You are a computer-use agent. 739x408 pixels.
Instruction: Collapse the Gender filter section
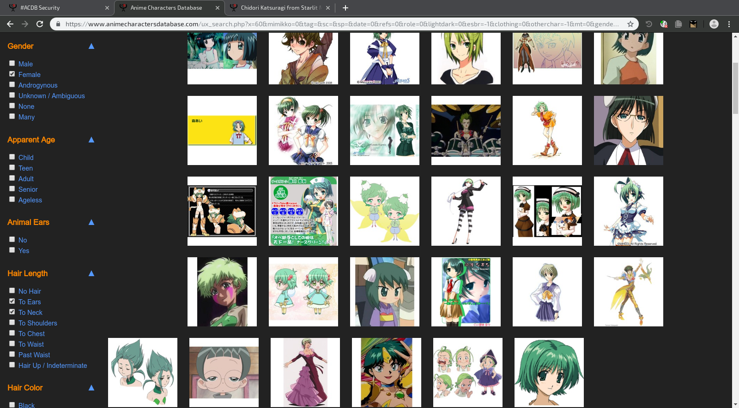(91, 46)
